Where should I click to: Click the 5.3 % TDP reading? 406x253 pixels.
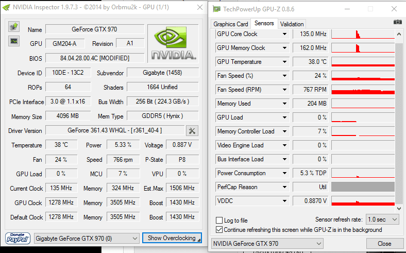311,173
